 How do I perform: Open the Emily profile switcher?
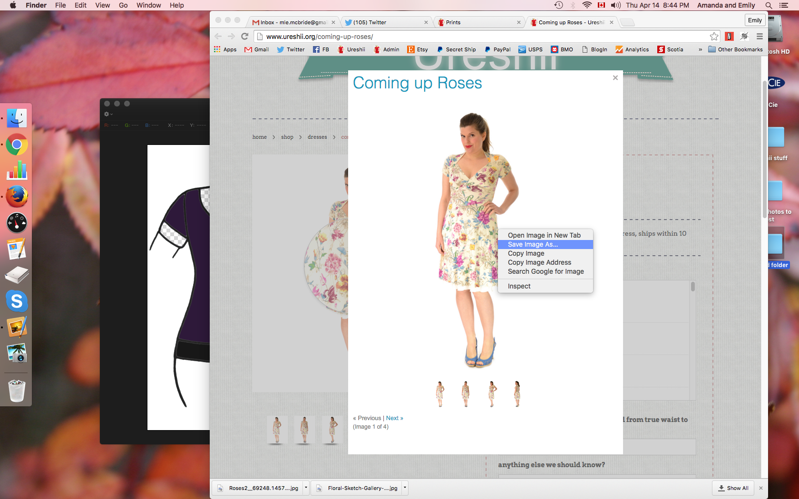[x=755, y=20]
